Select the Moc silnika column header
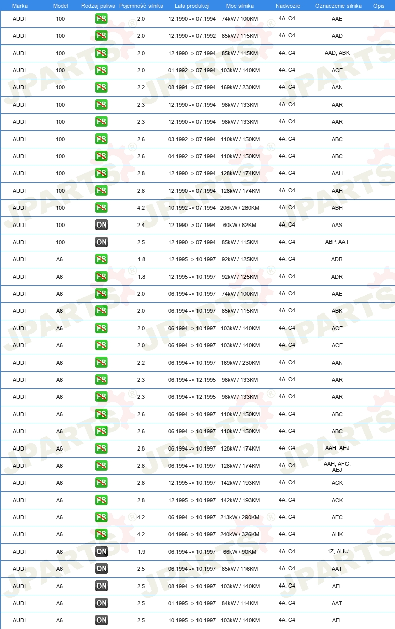The image size is (395, 629). click(x=240, y=5)
